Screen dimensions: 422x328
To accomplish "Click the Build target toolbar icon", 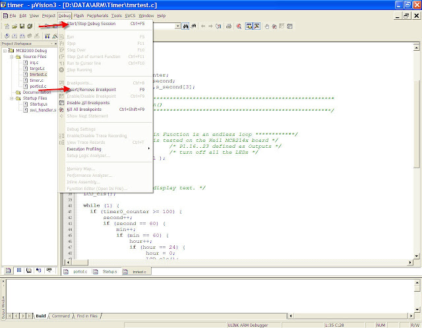I will pos(15,36).
